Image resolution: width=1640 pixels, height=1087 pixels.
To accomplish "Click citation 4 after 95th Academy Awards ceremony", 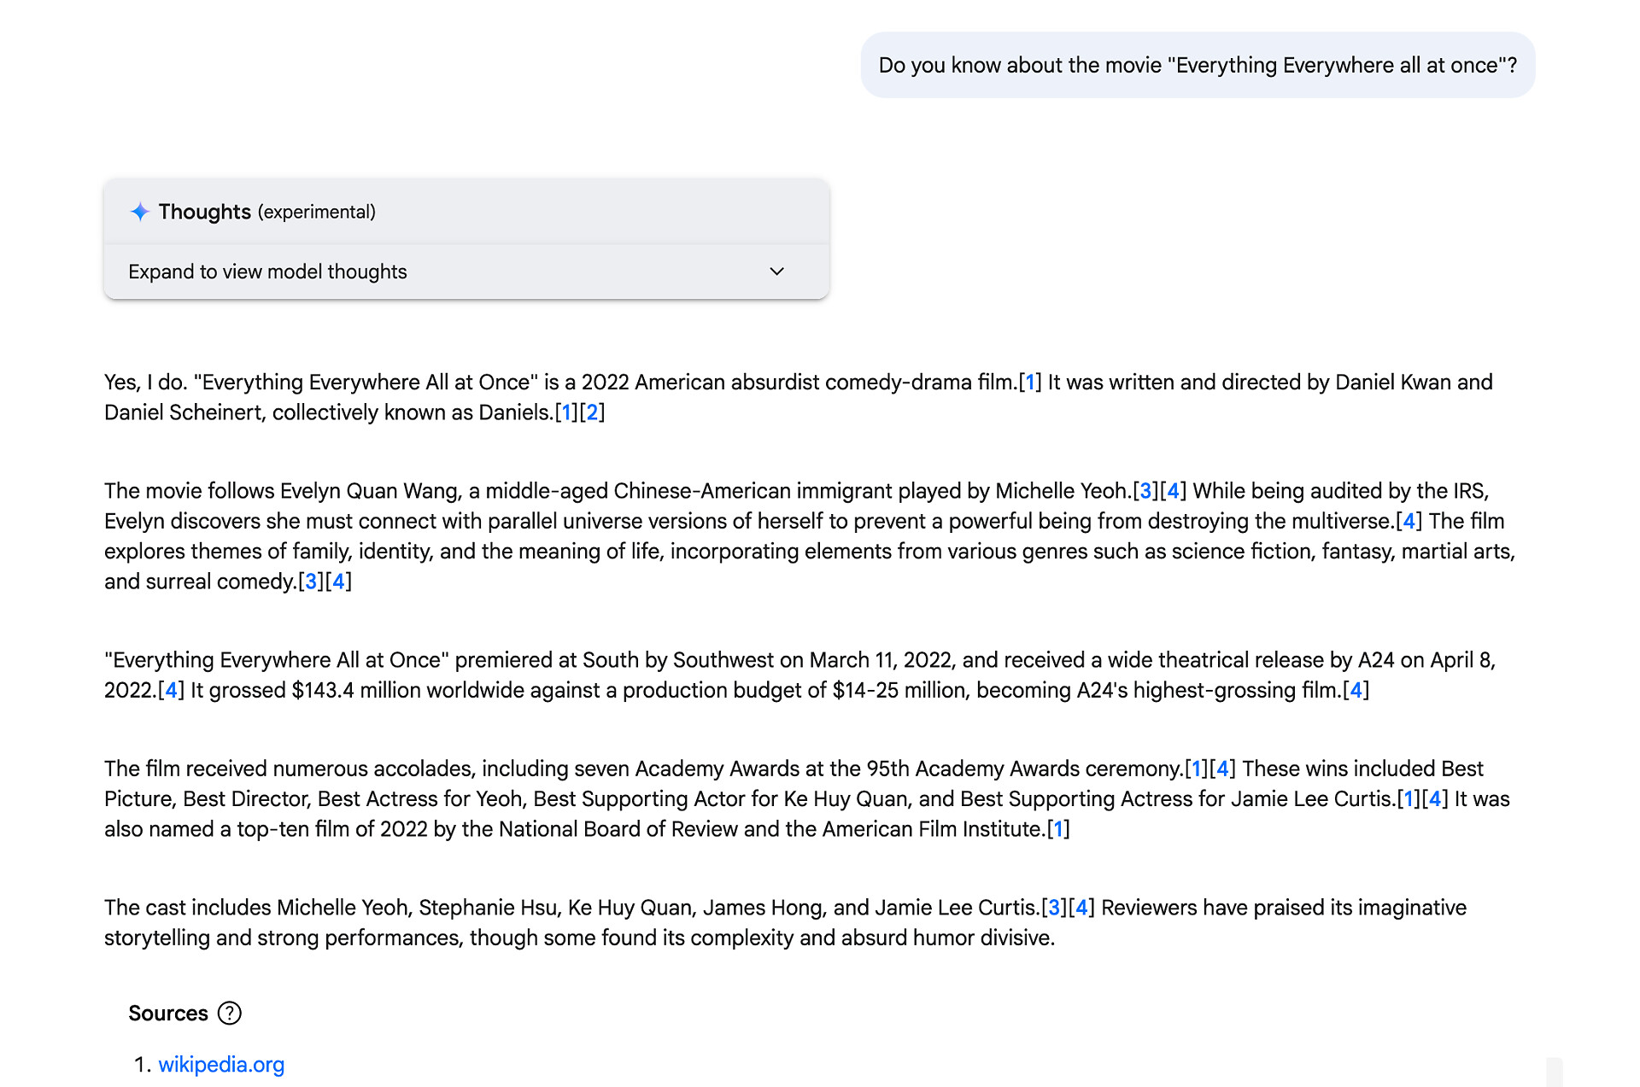I will tap(1222, 768).
